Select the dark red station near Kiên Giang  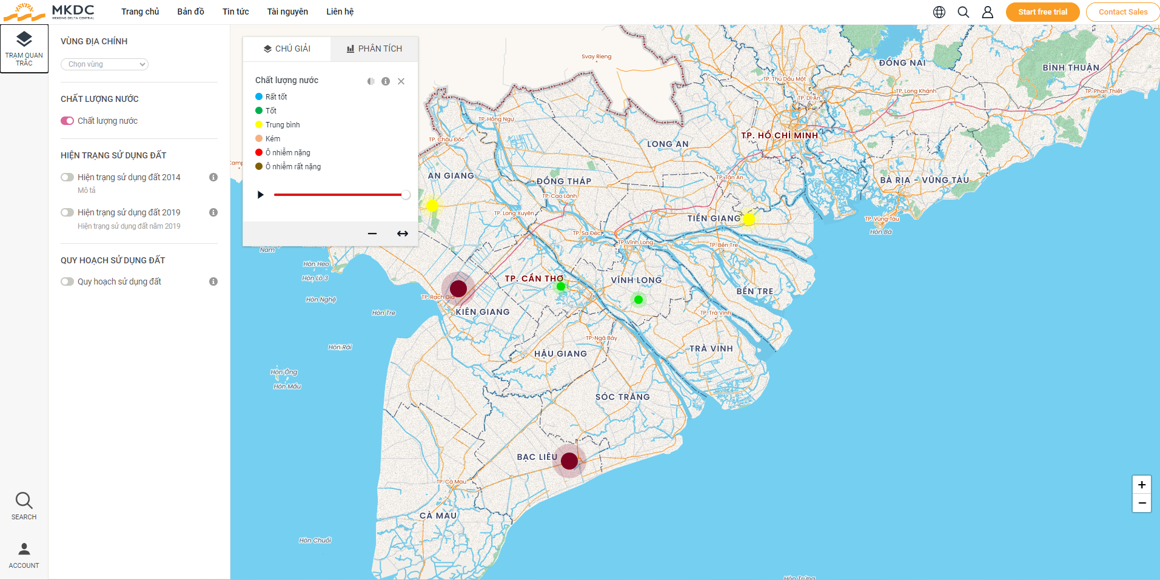coord(458,288)
